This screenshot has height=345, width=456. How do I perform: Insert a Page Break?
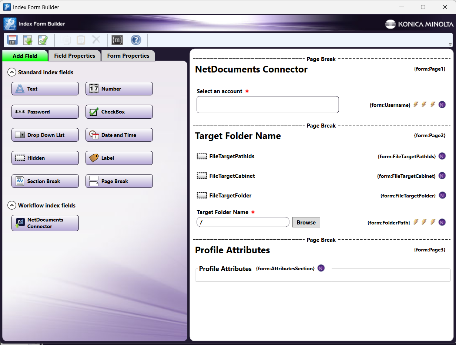point(119,181)
